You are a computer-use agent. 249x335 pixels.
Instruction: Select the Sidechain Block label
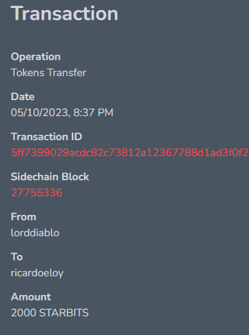[x=50, y=177]
